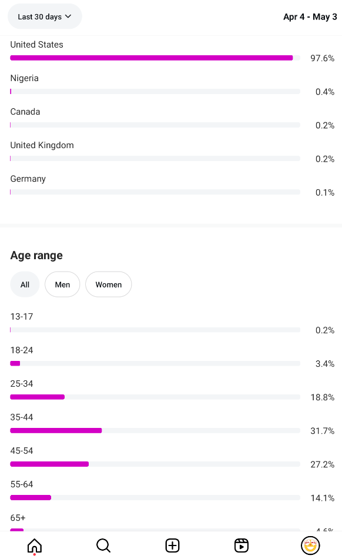Open the Search magnifier icon
This screenshot has width=342, height=559.
tap(103, 545)
